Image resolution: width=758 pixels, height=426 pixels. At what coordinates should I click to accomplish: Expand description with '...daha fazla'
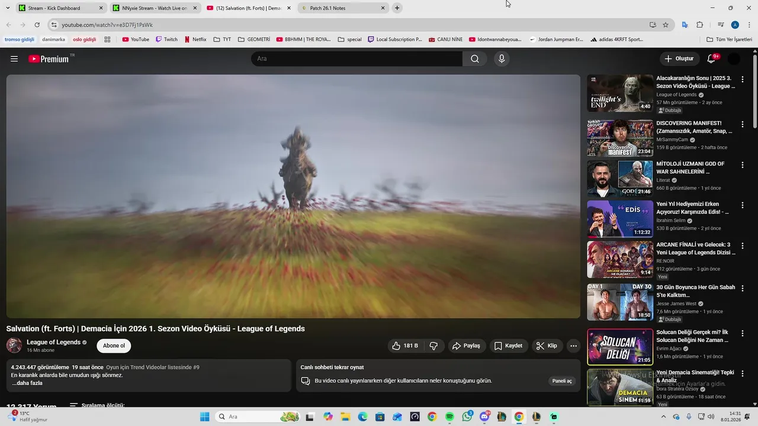pos(27,383)
